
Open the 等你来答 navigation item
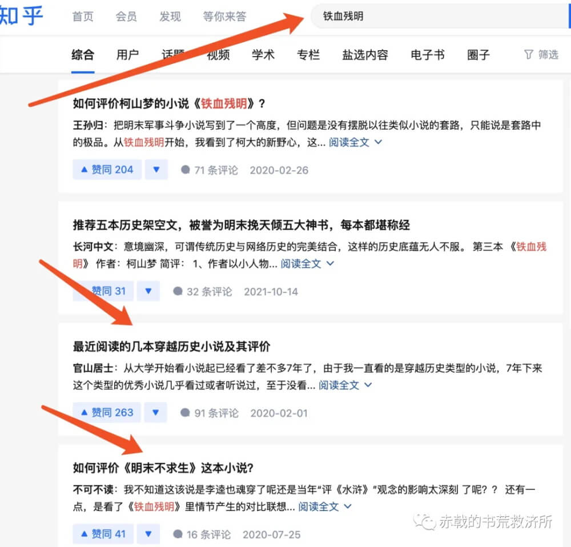click(x=224, y=17)
